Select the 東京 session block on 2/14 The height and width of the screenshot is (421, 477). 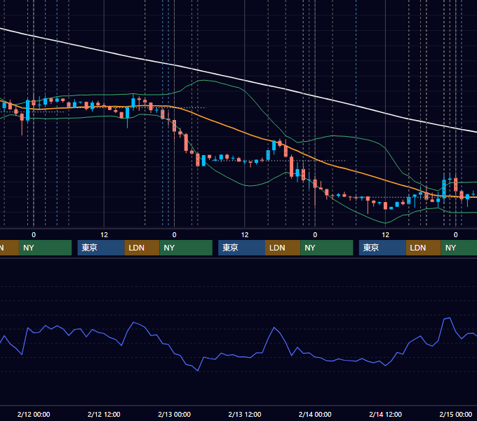[382, 248]
